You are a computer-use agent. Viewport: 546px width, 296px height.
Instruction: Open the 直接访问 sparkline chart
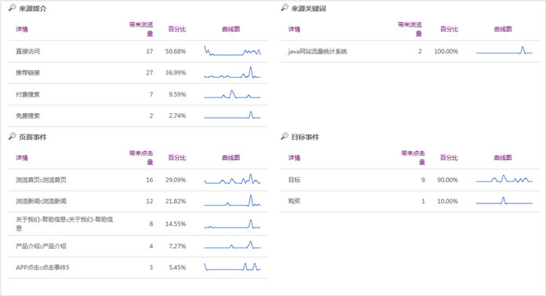click(x=232, y=51)
